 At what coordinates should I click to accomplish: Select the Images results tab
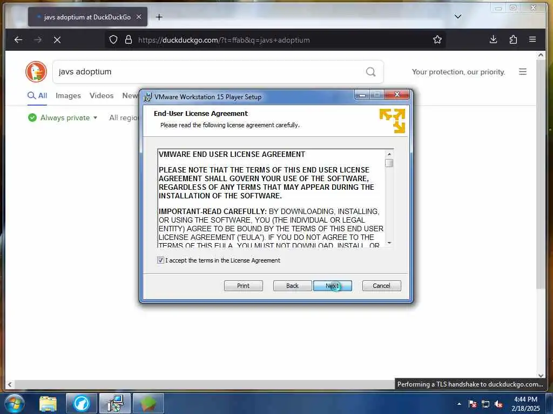[x=68, y=96]
